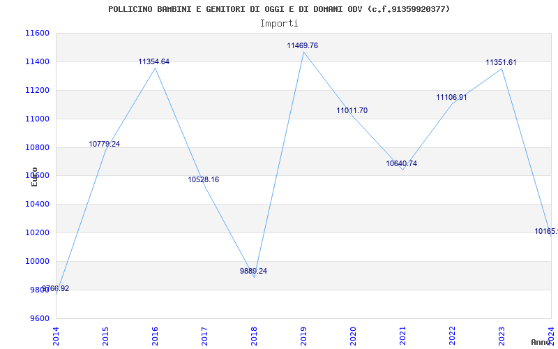
Task: Click the 10640.74 data label for 2021
Action: click(x=402, y=163)
